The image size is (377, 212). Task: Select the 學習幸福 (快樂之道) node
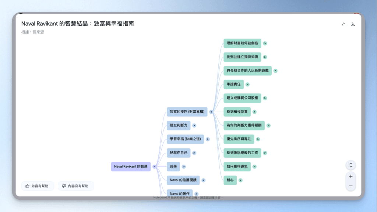(186, 139)
